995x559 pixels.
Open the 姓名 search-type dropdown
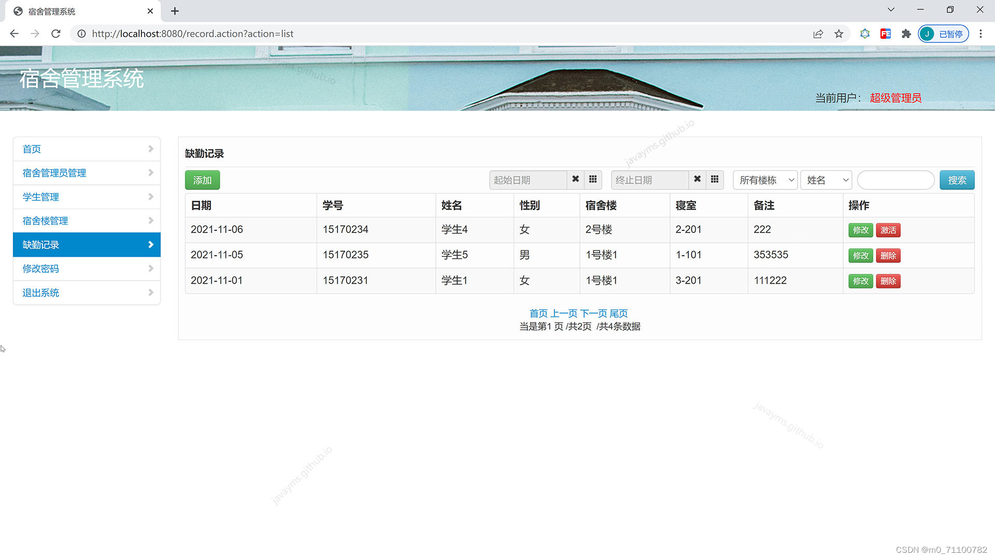pyautogui.click(x=826, y=180)
